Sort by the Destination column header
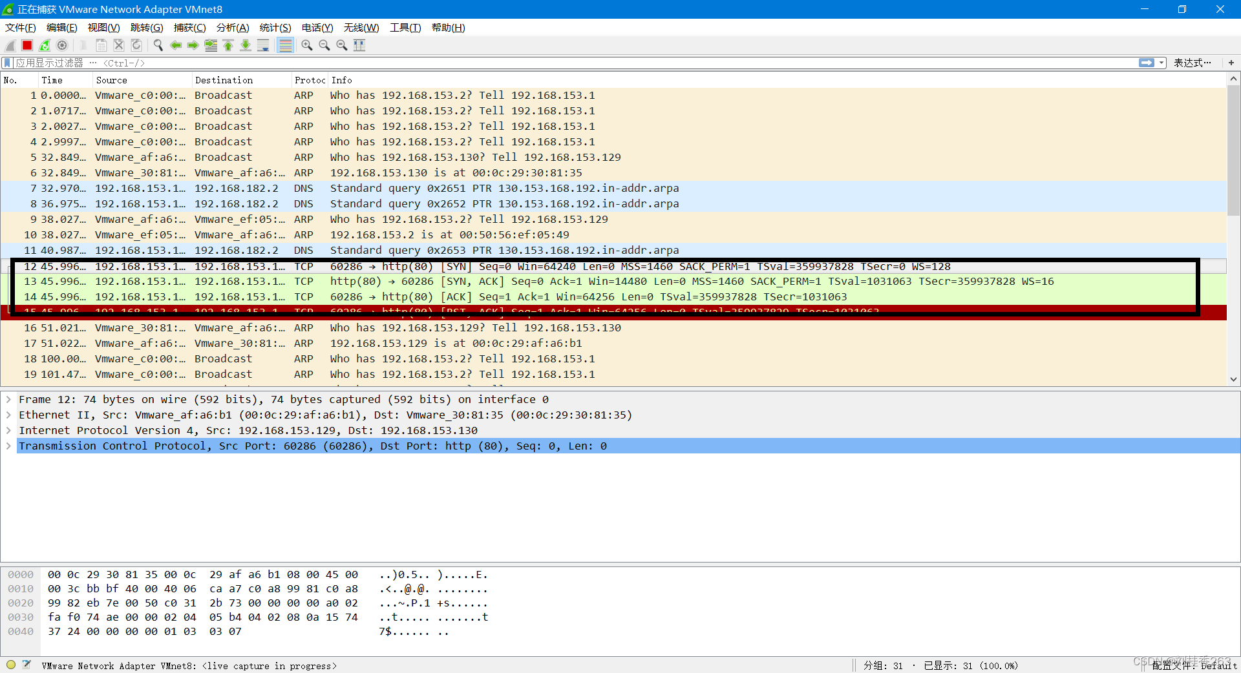 coord(242,80)
